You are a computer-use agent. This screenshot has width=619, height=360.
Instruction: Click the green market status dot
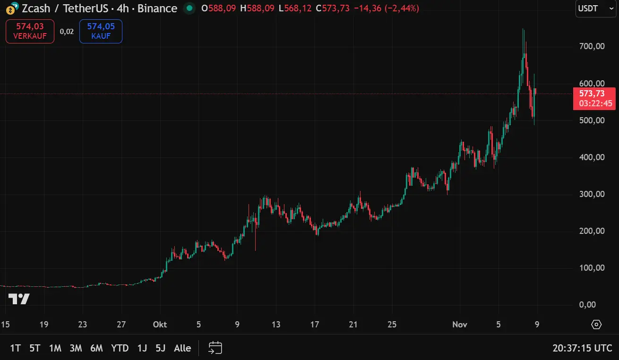click(189, 9)
